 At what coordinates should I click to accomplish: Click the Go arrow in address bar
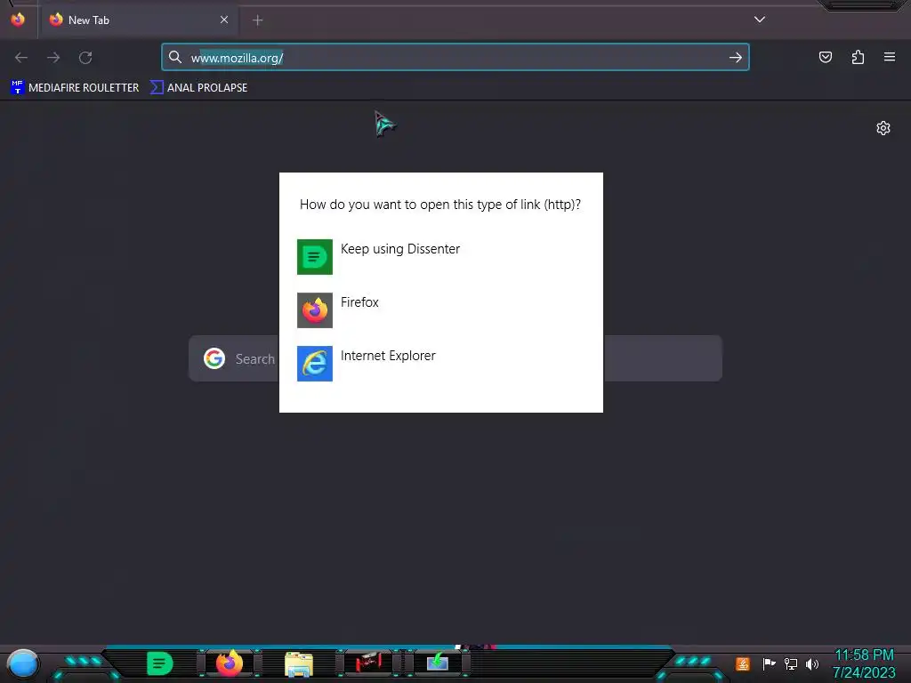point(736,58)
